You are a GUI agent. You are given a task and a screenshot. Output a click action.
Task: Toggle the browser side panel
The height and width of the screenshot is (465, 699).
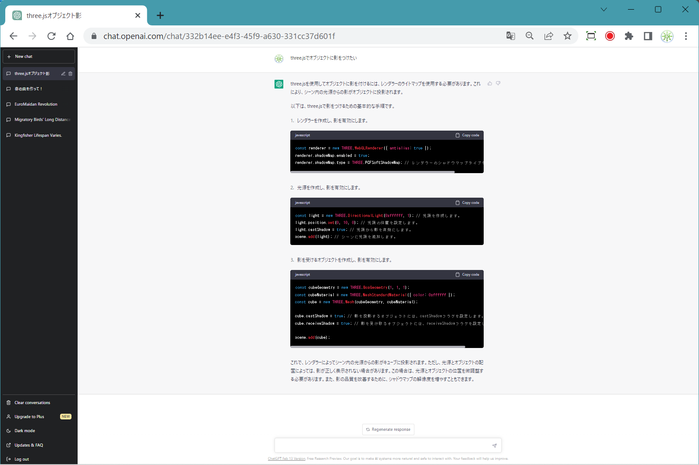648,36
